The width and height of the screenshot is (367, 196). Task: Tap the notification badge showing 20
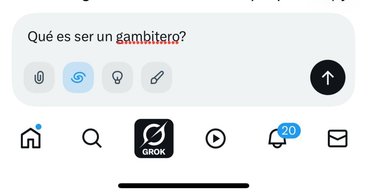(289, 131)
